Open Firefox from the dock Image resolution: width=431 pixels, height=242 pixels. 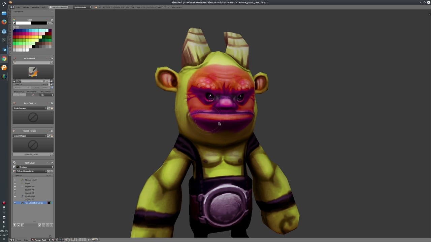(4, 22)
